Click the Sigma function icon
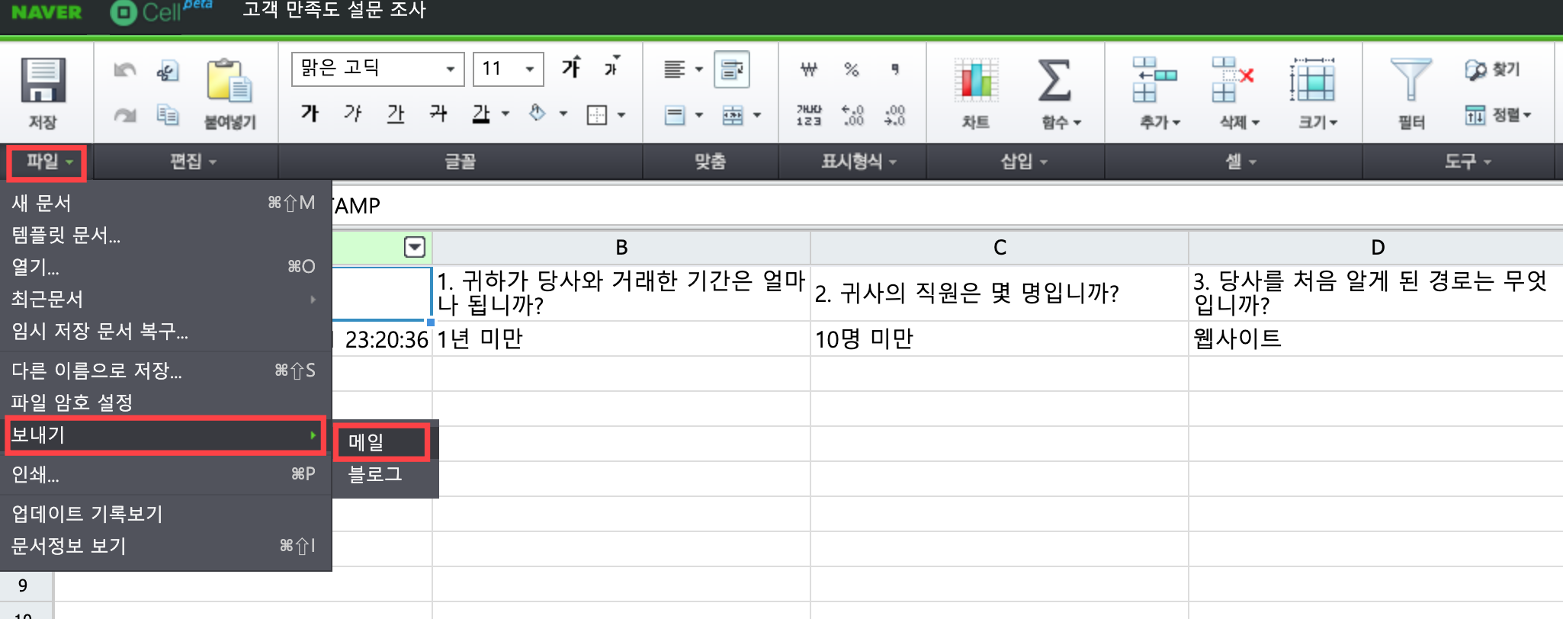The height and width of the screenshot is (619, 1563). click(1054, 81)
